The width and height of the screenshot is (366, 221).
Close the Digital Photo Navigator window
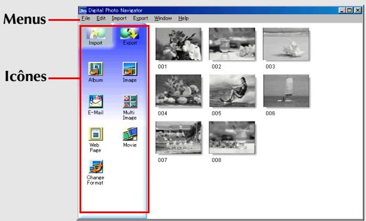358,11
